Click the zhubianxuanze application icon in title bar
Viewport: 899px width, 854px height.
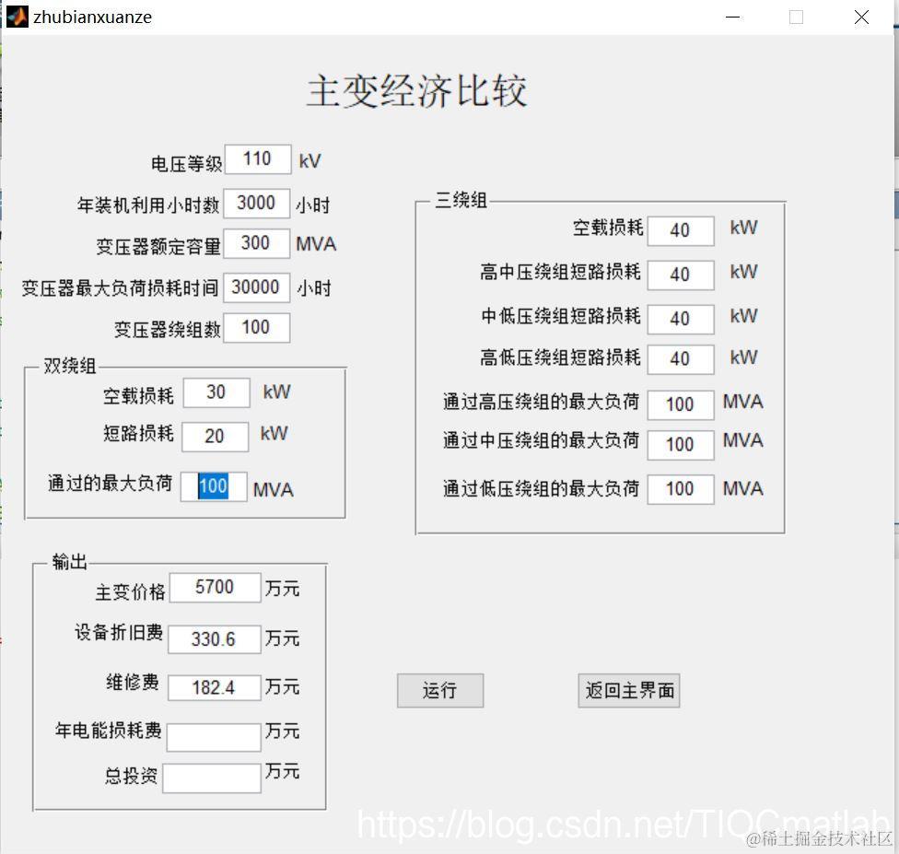[16, 16]
